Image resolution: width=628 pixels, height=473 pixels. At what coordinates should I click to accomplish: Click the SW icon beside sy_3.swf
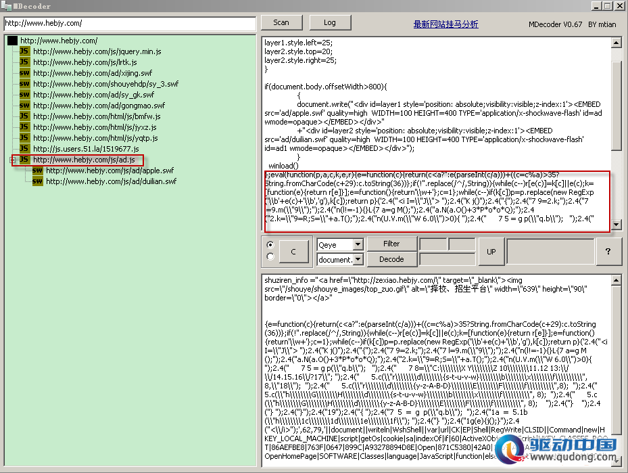(24, 84)
